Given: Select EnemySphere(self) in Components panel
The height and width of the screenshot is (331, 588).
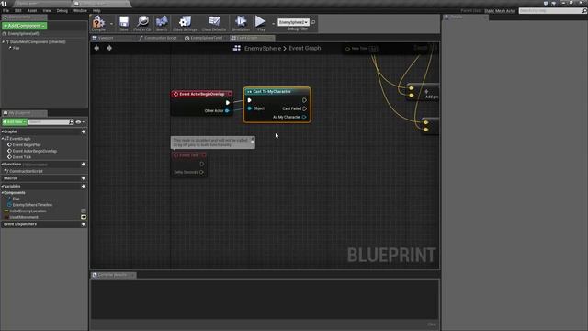Looking at the screenshot, I should coord(23,34).
